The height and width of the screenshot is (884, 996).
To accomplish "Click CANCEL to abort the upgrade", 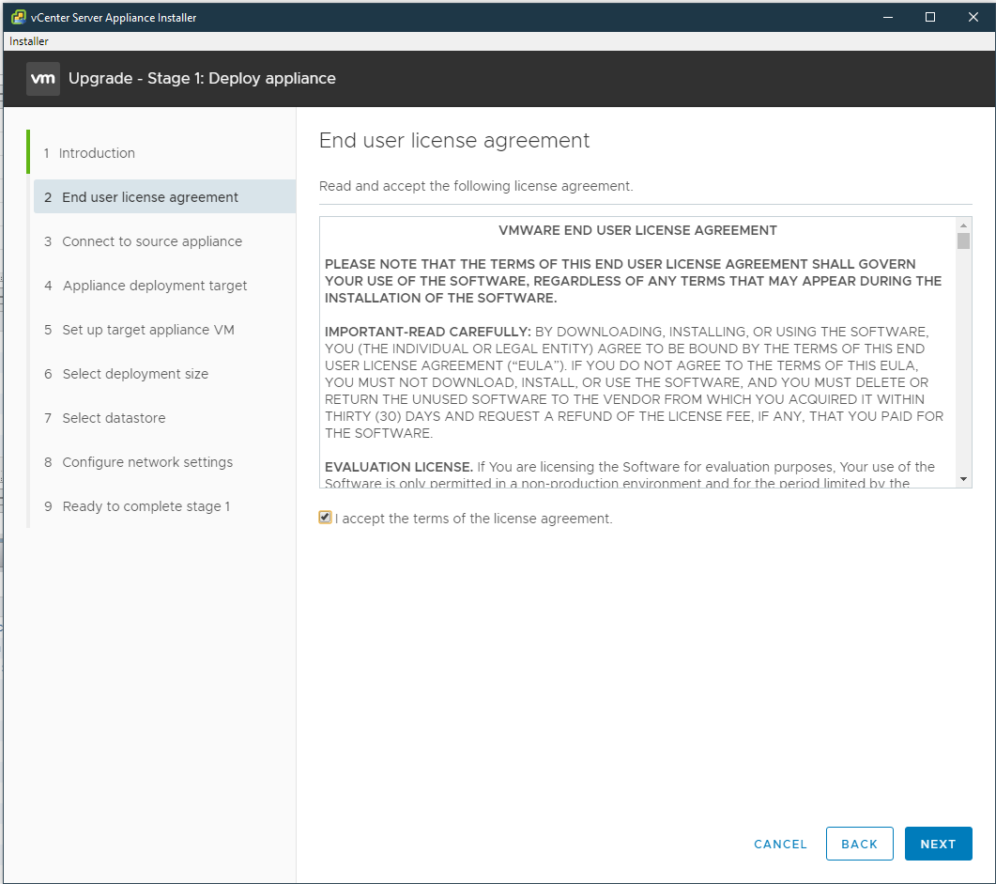I will pyautogui.click(x=780, y=844).
